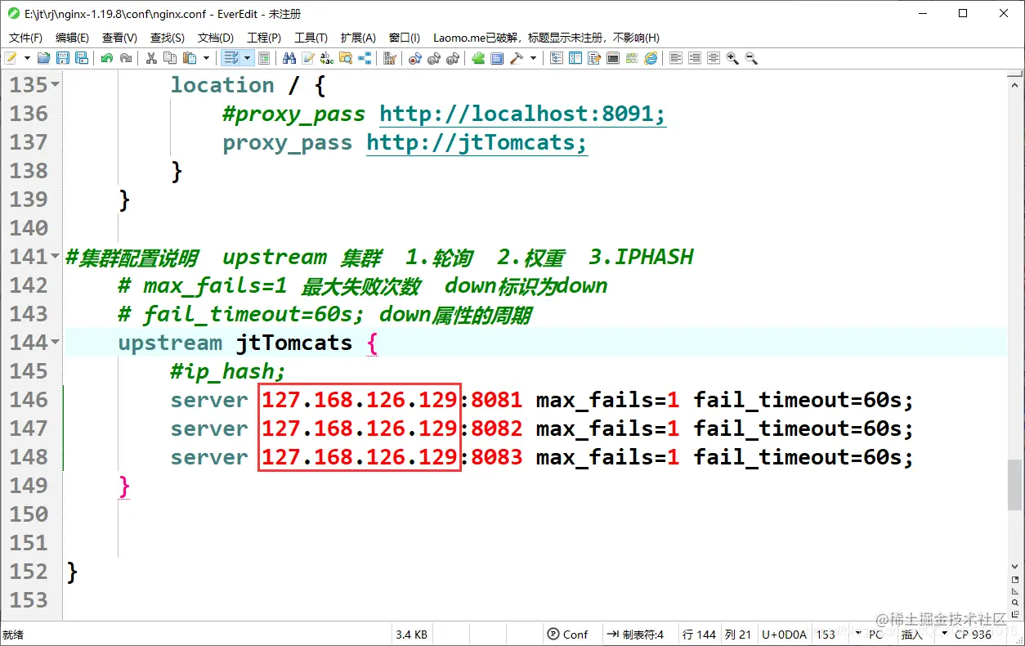The image size is (1025, 646).
Task: Click the notes list toolbar icon
Action: click(x=594, y=58)
